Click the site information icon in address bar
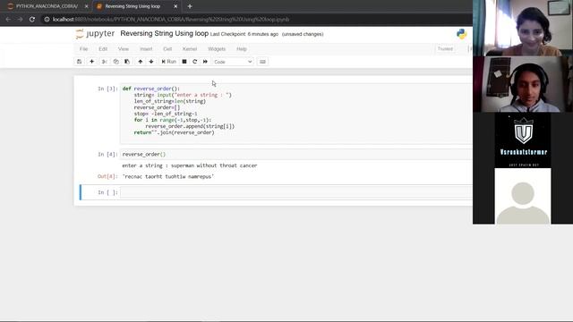 coord(47,20)
